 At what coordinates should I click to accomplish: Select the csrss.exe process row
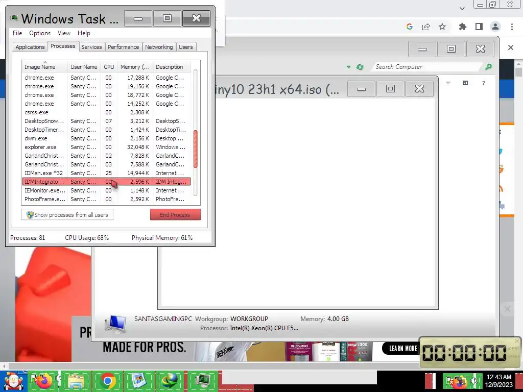tap(106, 112)
